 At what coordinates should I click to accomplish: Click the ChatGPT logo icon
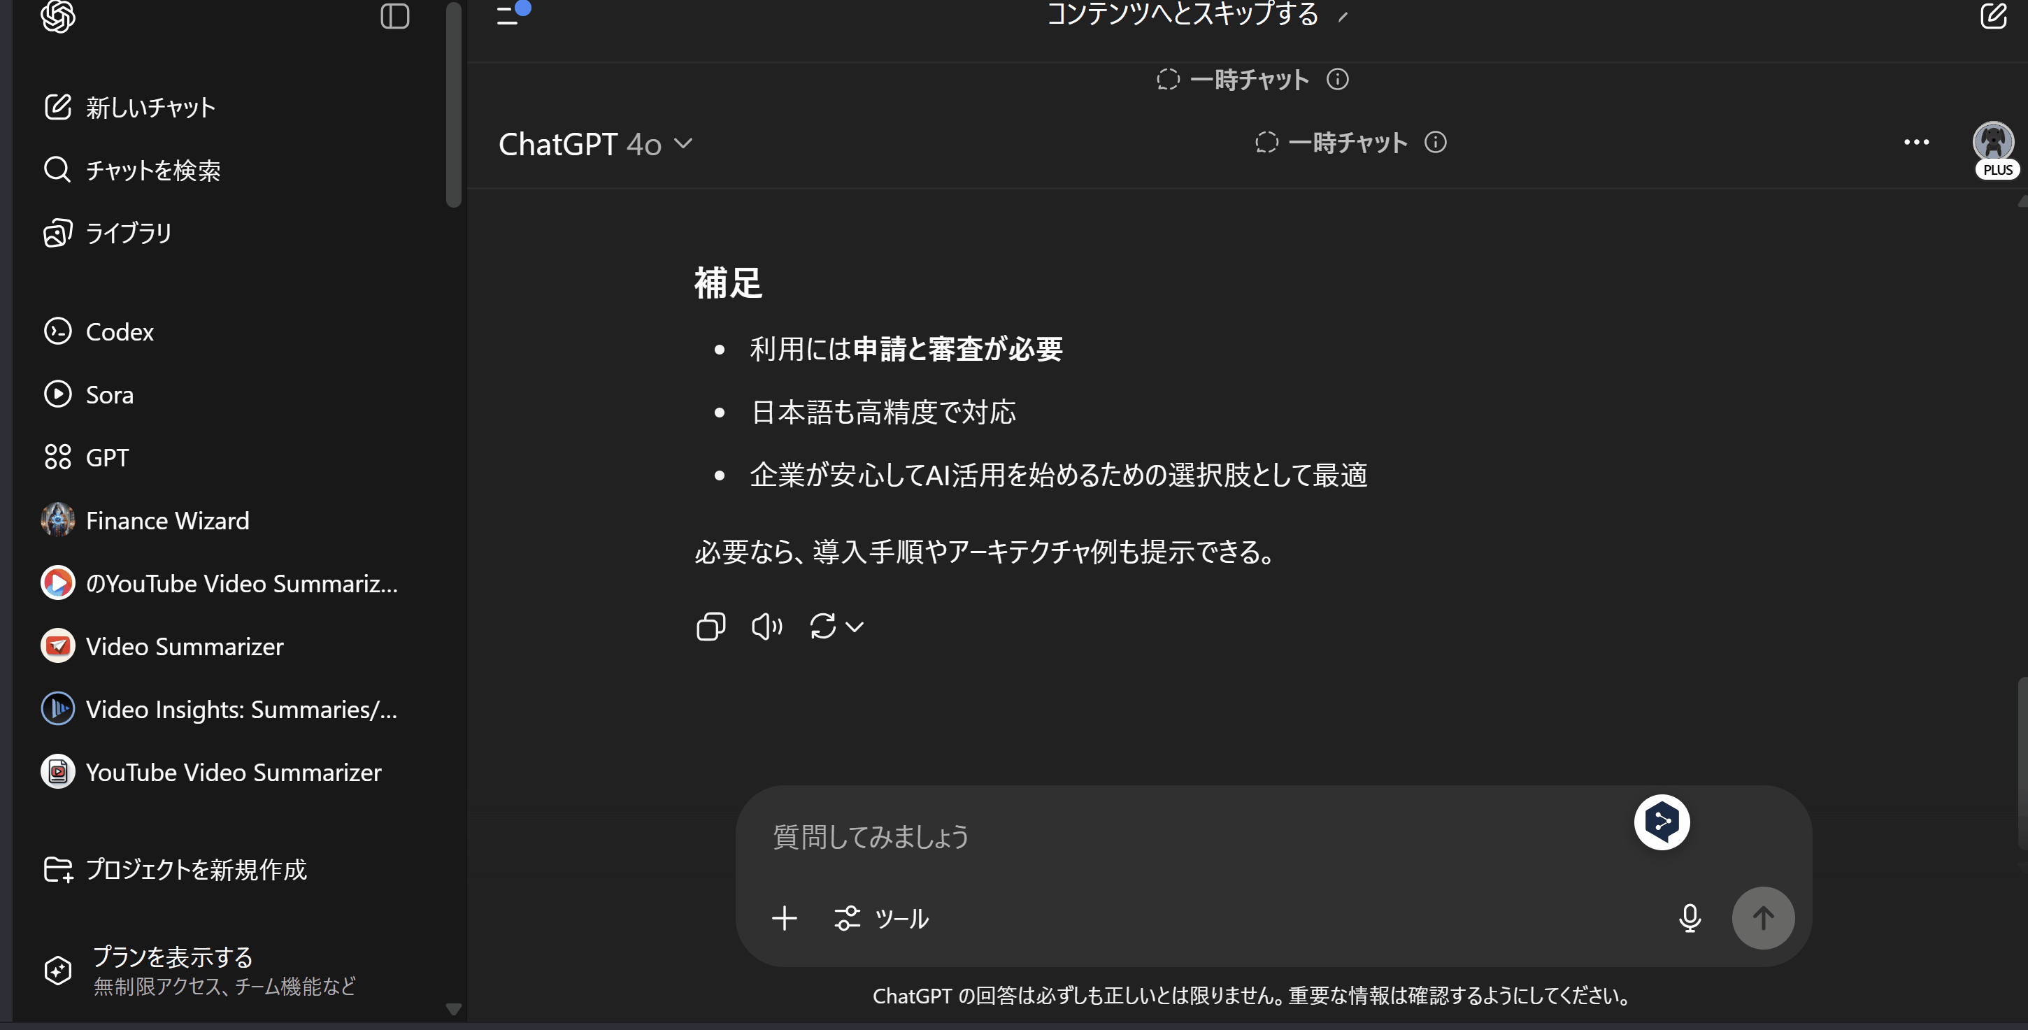coord(58,17)
